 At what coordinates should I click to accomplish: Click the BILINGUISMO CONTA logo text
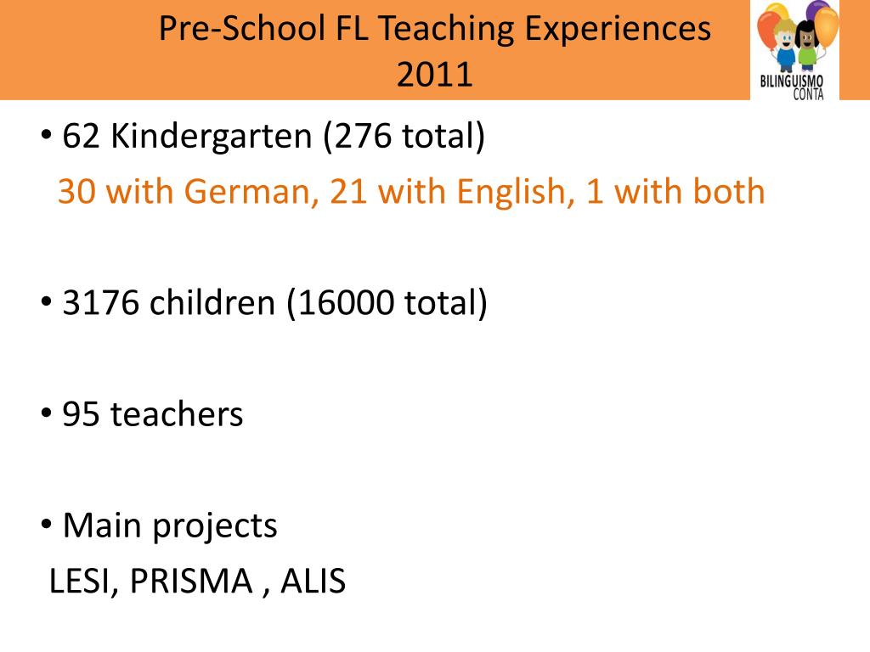coord(793,87)
